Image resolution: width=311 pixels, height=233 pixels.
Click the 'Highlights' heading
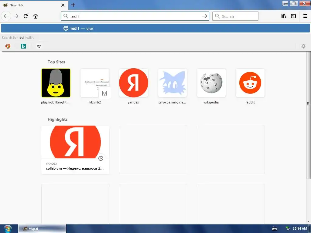(57, 119)
